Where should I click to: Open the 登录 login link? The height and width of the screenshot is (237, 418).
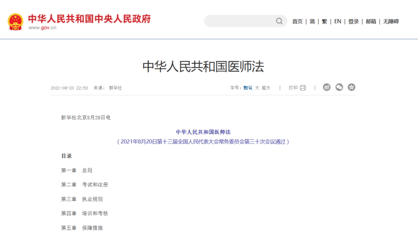[x=353, y=22]
